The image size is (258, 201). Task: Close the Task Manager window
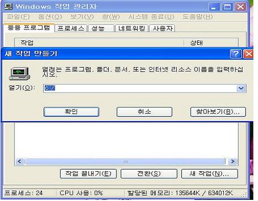point(240,7)
